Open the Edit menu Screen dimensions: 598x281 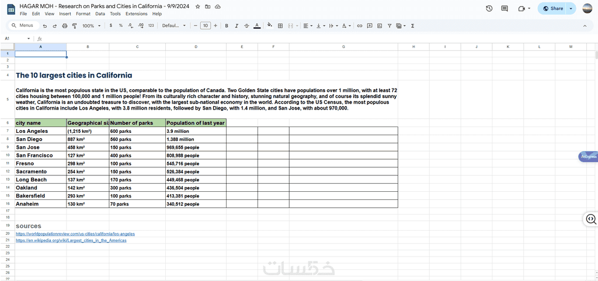tap(36, 14)
